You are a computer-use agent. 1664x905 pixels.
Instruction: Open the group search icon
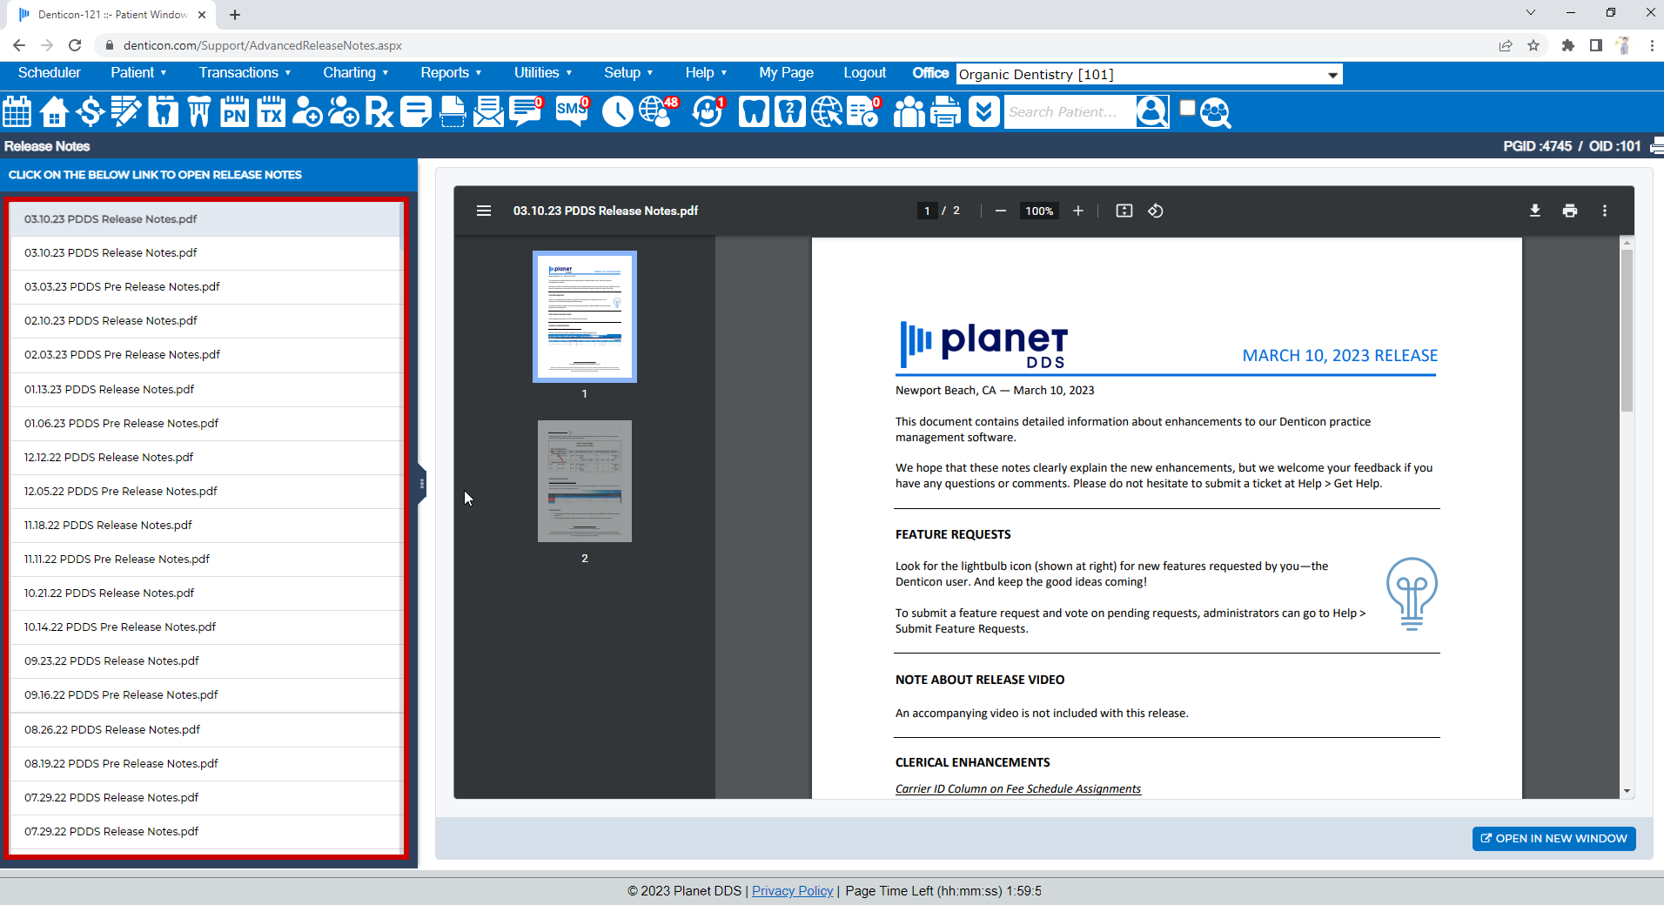[1216, 112]
